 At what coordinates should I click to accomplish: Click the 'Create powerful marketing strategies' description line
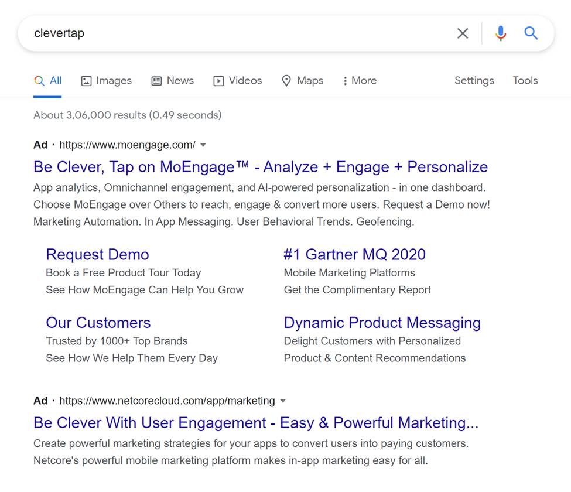tap(251, 443)
